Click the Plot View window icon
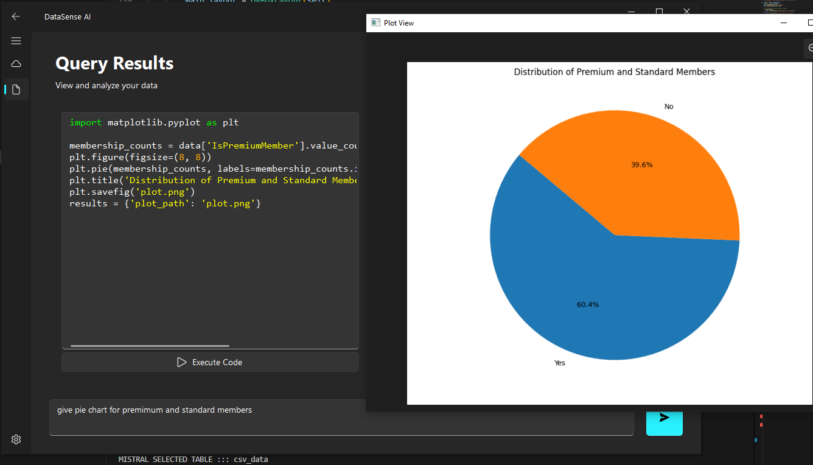813x465 pixels. pyautogui.click(x=376, y=23)
